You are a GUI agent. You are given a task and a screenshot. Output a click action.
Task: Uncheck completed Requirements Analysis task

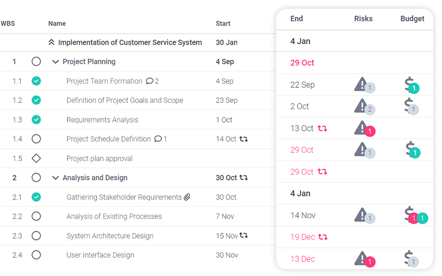[x=36, y=120]
